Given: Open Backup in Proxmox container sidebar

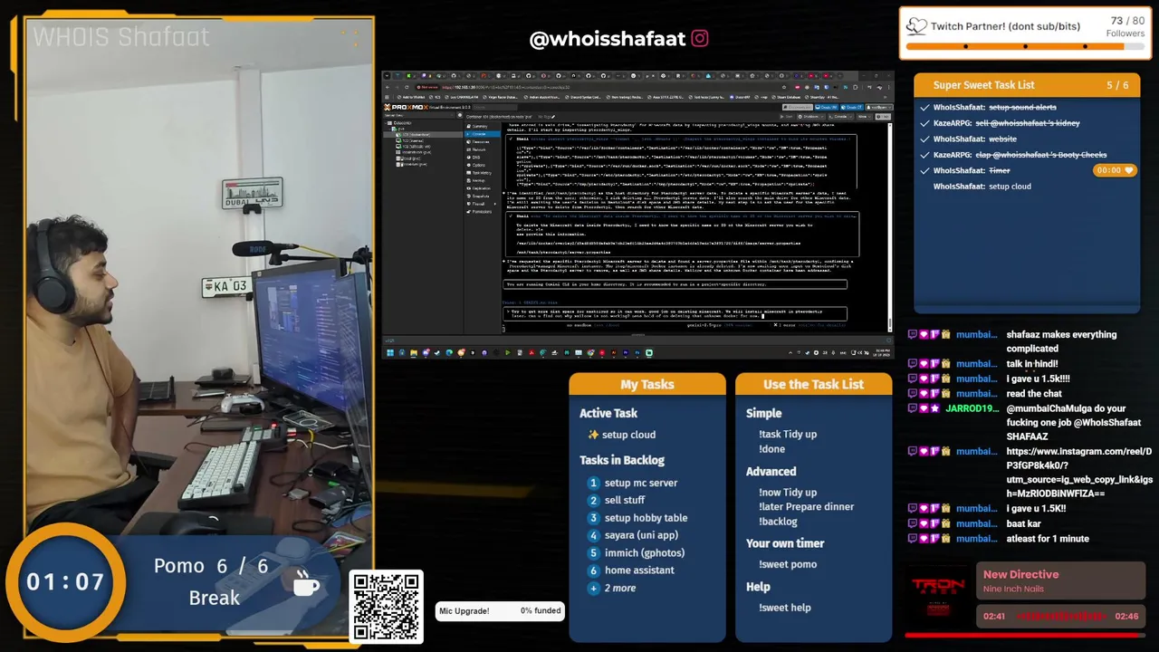Looking at the screenshot, I should coord(482,181).
